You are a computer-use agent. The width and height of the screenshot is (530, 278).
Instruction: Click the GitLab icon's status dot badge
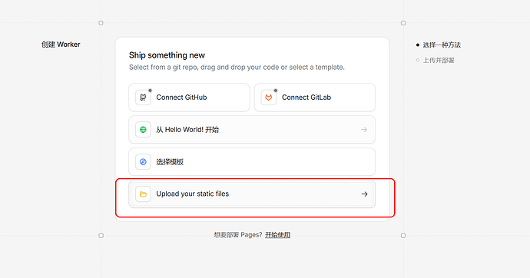[x=276, y=91]
